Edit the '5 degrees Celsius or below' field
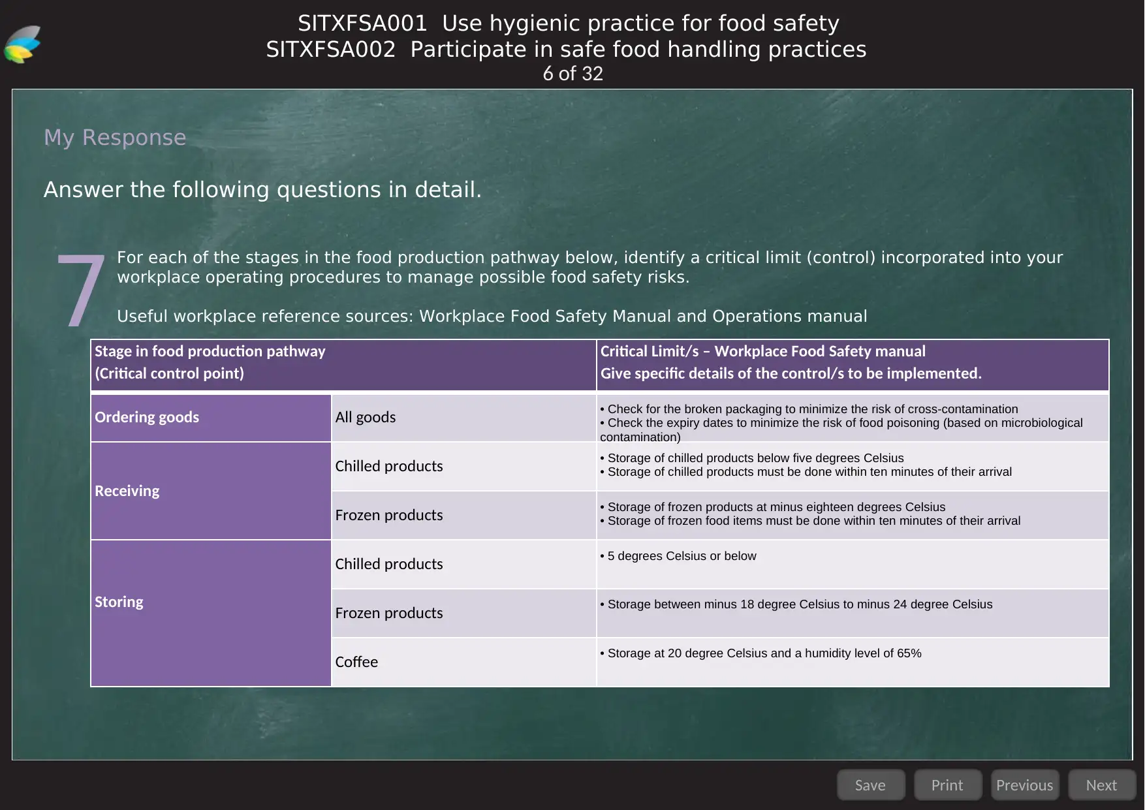Screen dimensions: 1145x810 point(853,564)
